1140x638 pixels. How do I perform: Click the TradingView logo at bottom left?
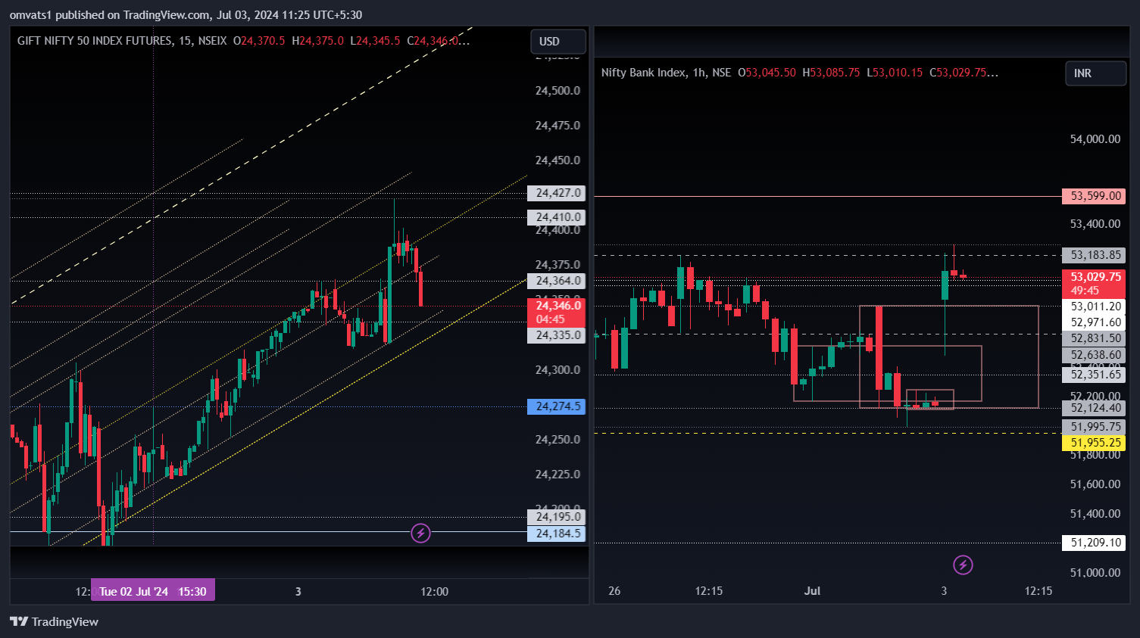point(54,621)
